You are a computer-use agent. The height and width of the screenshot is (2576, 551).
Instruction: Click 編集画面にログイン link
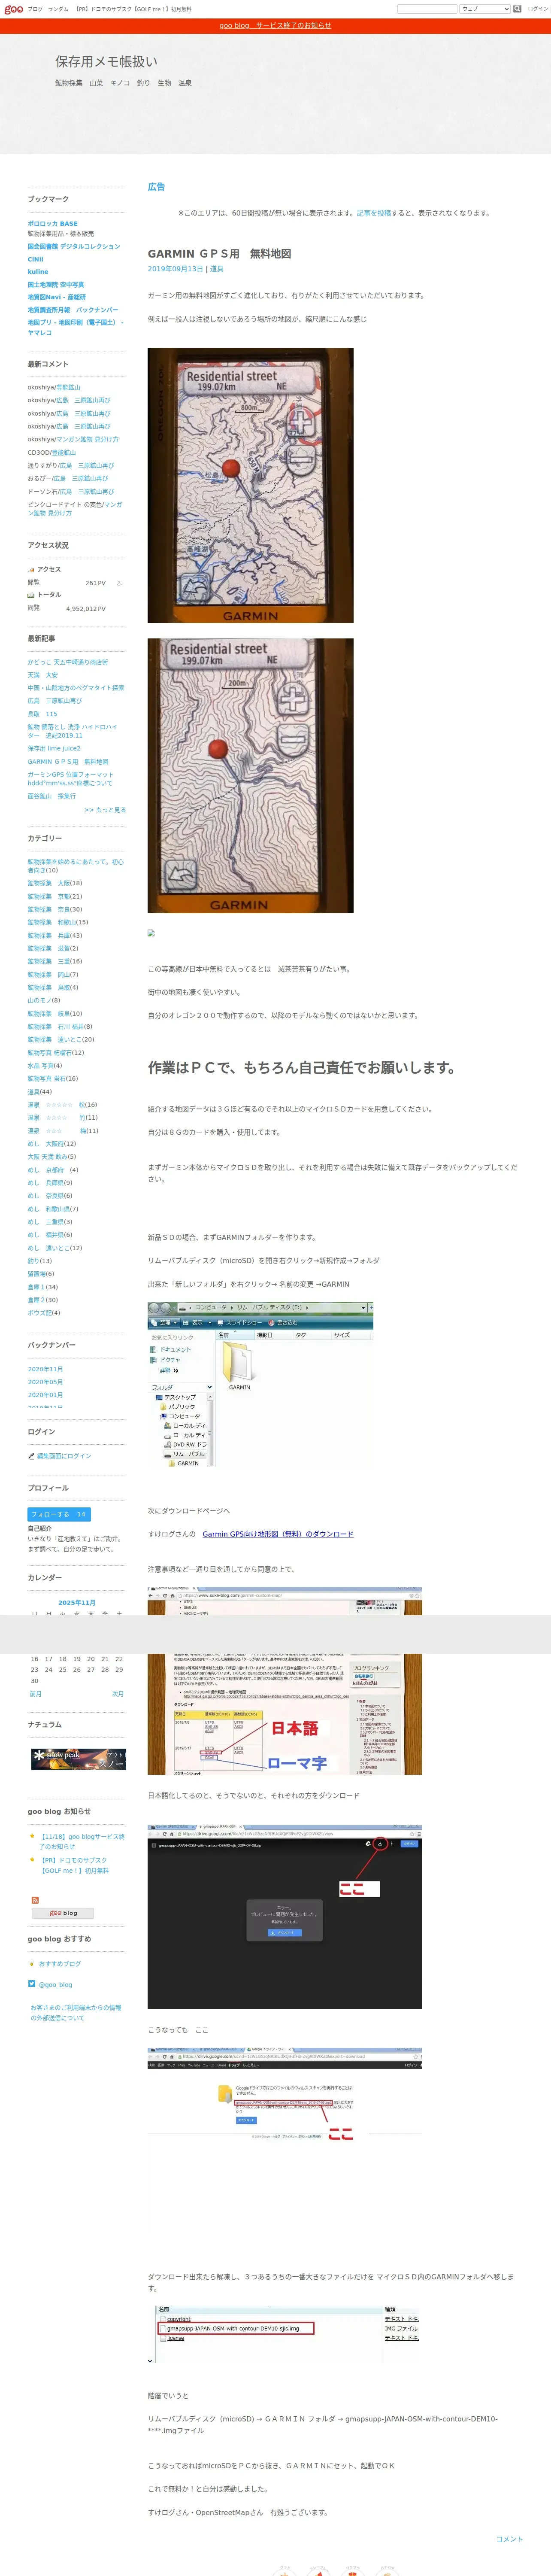[64, 1456]
